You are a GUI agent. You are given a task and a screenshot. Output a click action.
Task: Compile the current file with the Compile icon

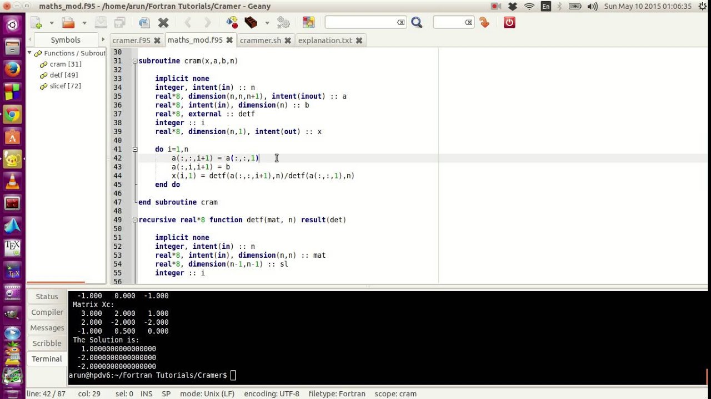tap(232, 23)
